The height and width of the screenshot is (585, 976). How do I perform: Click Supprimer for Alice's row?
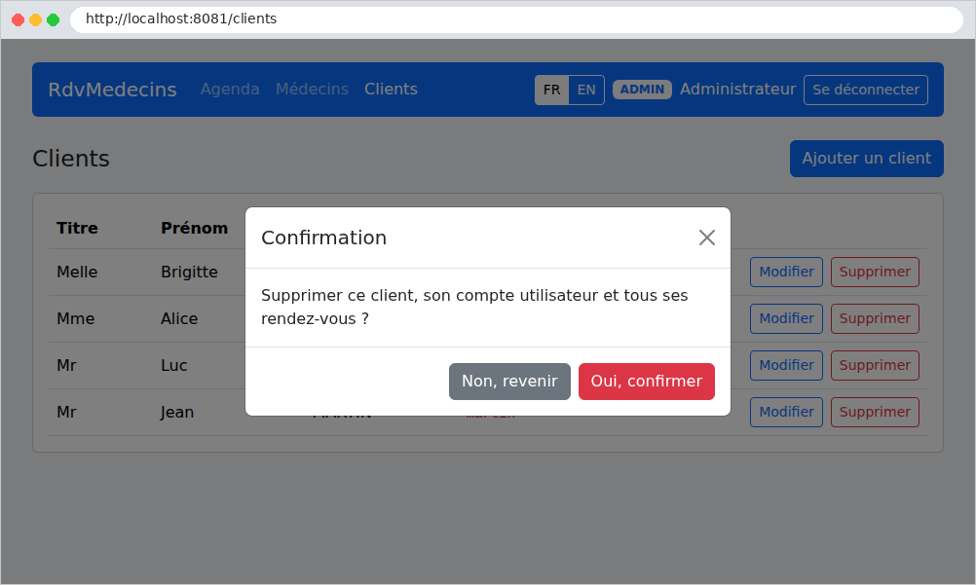click(x=875, y=318)
